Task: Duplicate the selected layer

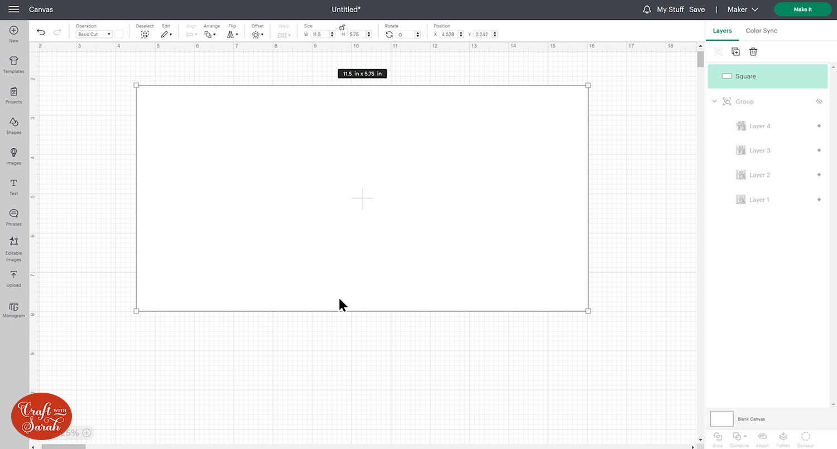Action: point(735,51)
